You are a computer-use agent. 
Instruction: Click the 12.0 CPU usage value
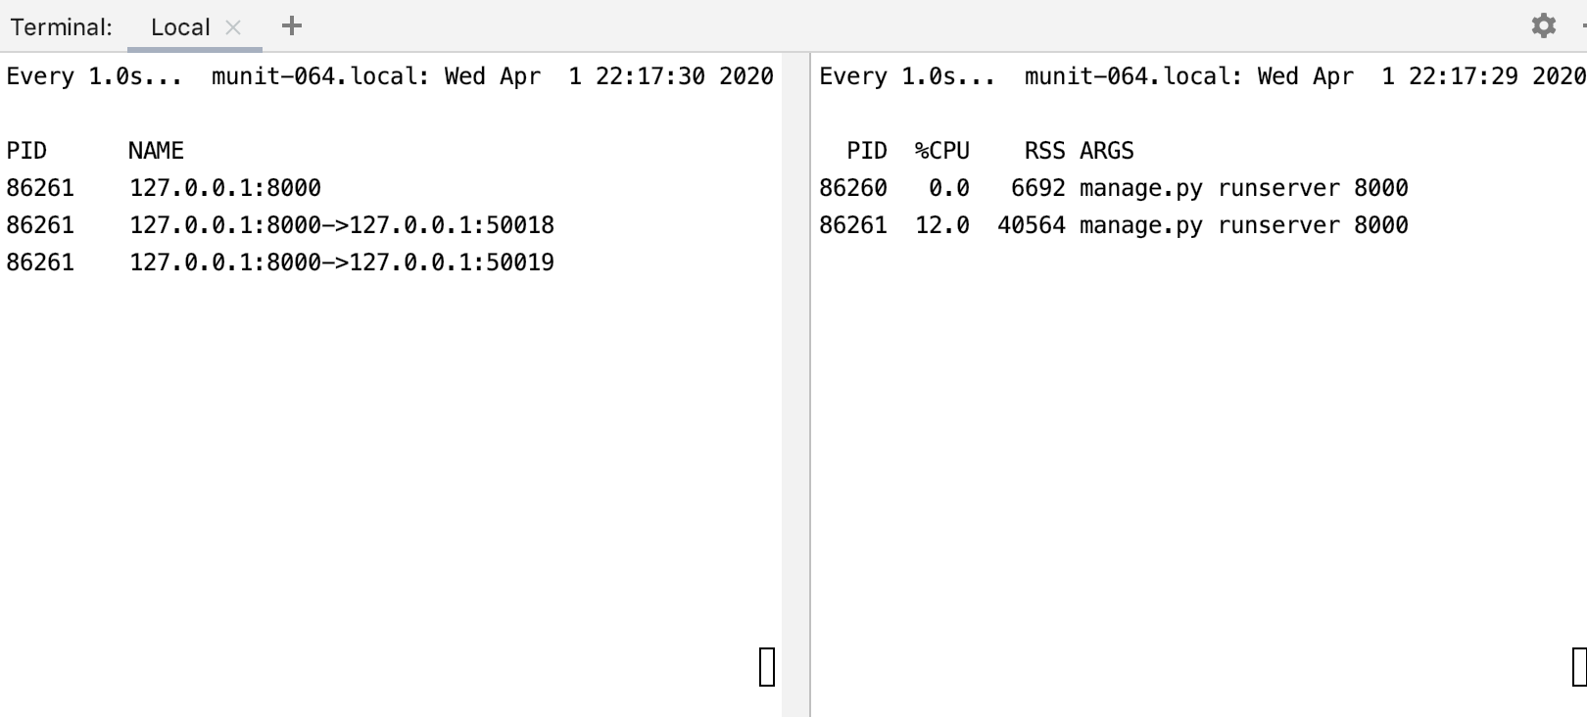942,225
